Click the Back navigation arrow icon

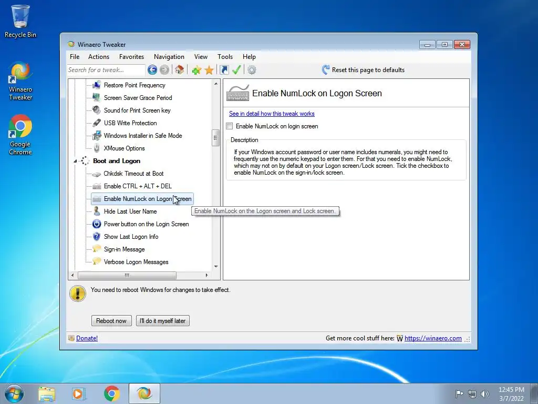click(152, 70)
